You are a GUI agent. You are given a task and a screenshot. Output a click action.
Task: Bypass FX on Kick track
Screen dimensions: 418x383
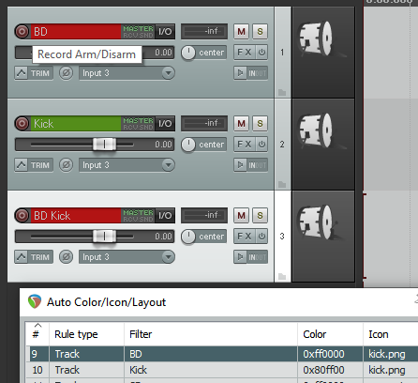click(x=261, y=145)
